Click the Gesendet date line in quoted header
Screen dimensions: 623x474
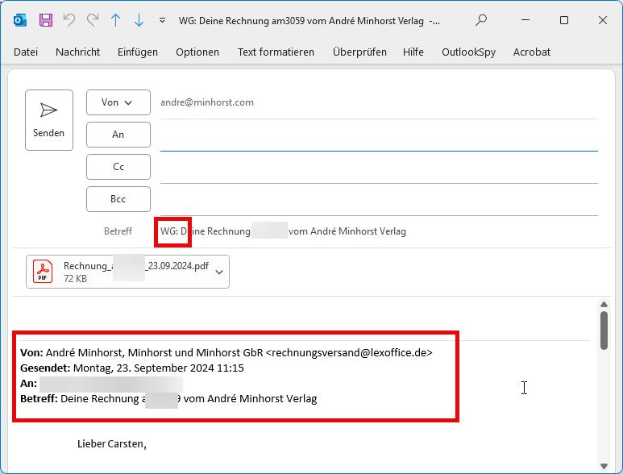coord(132,368)
